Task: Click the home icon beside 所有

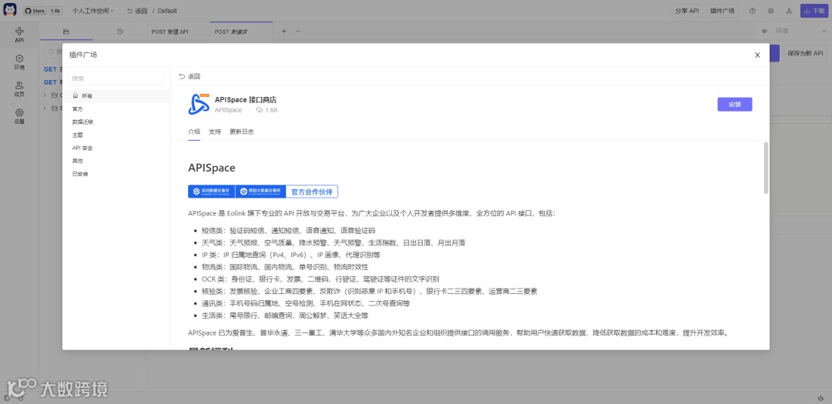Action: coord(75,96)
